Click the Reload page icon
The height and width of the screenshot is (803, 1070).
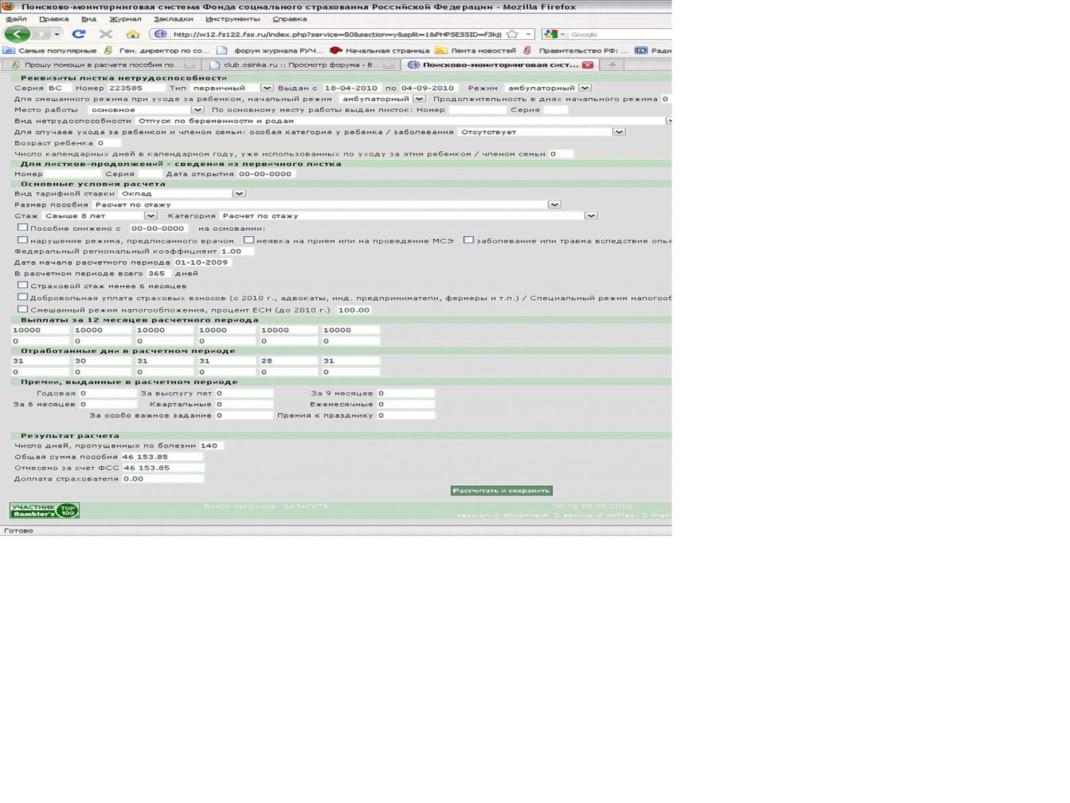[79, 34]
